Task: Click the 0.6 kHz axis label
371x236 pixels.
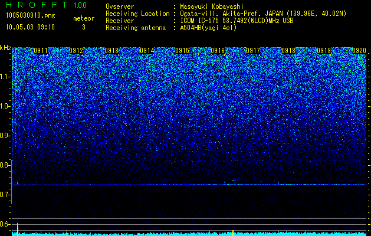Action: click(5, 224)
